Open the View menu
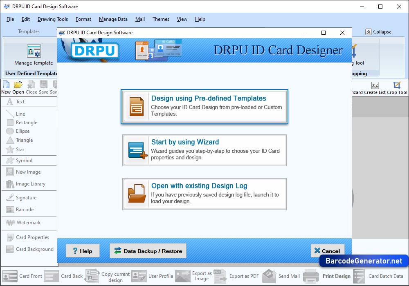409x286 pixels. pyautogui.click(x=182, y=19)
